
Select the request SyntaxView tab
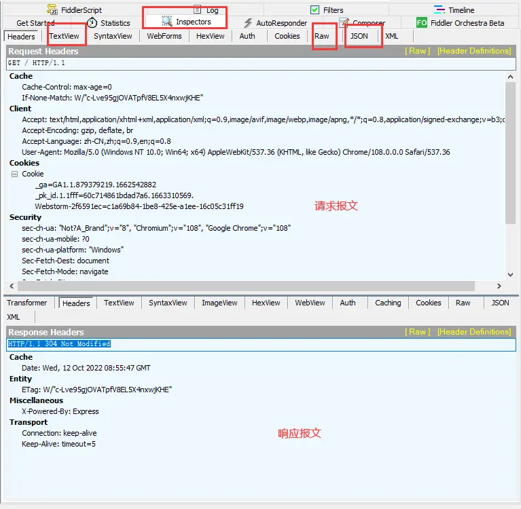coord(113,36)
